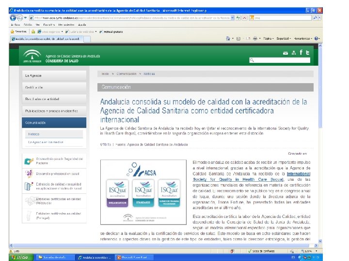Open the Home icon in command bar
Viewport: 349px width, 261px height.
pos(228,38)
